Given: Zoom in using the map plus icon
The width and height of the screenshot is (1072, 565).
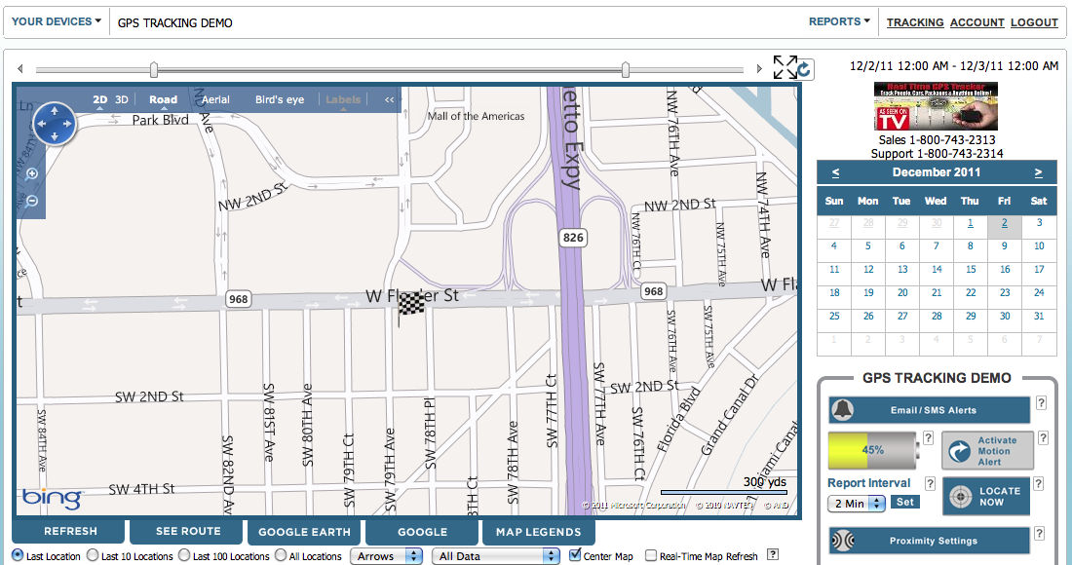Looking at the screenshot, I should click(32, 173).
